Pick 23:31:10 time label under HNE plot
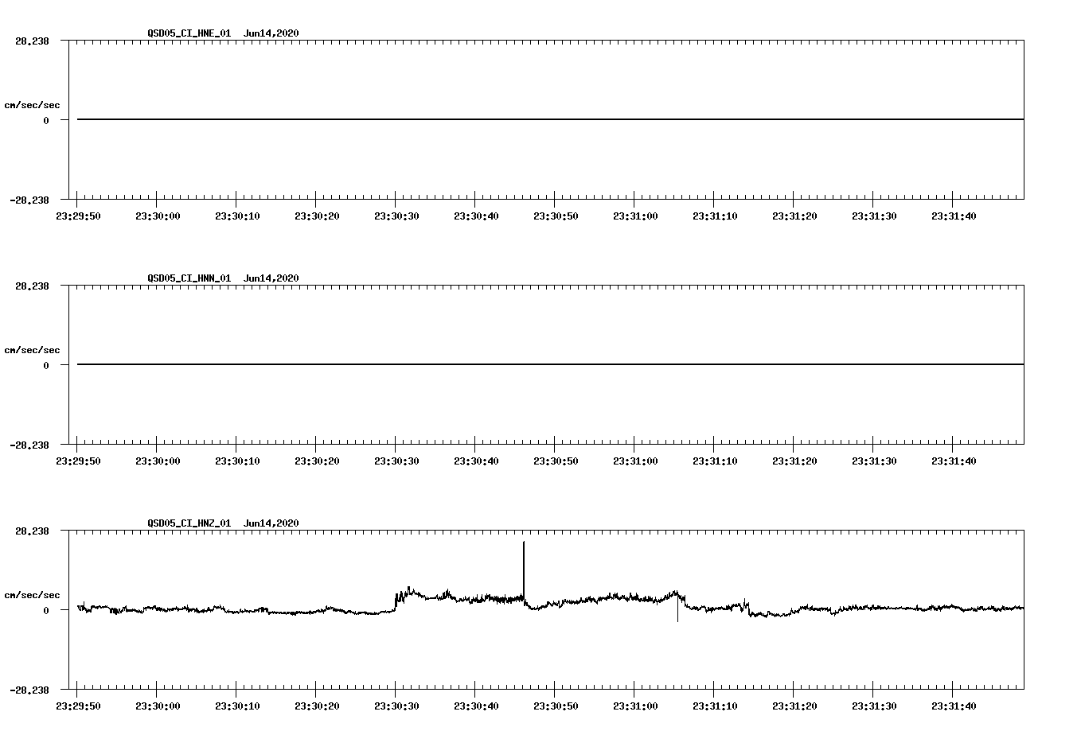Image resolution: width=1081 pixels, height=735 pixels. tap(715, 216)
